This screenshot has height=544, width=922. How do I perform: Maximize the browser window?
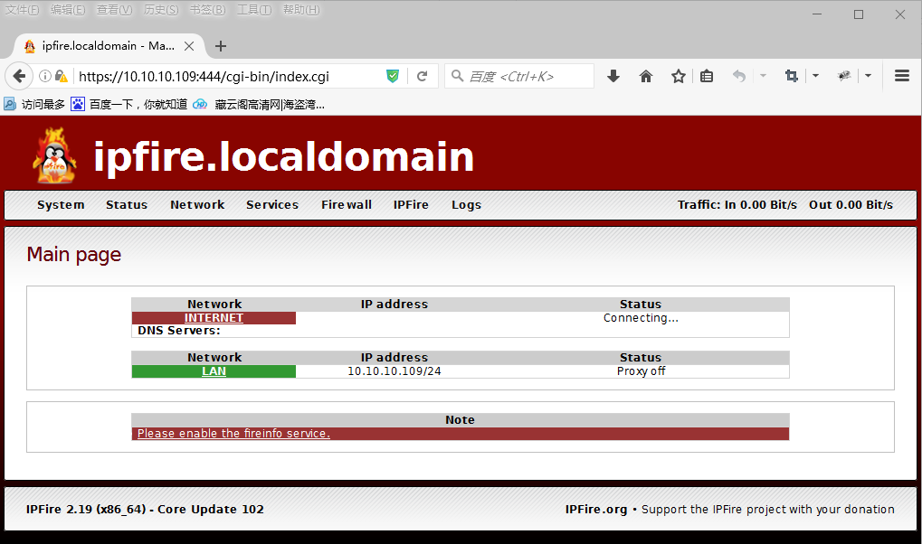859,14
